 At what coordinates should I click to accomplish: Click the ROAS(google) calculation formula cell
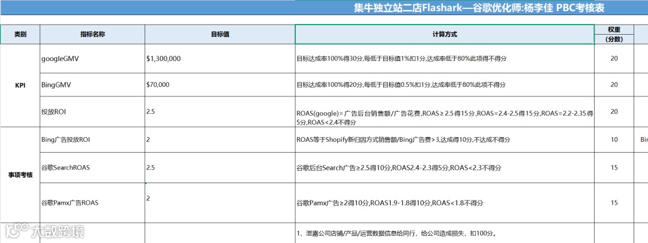click(x=445, y=111)
